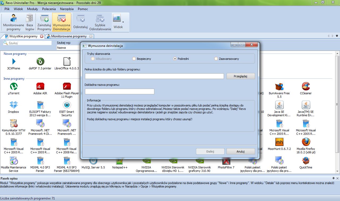The width and height of the screenshot is (340, 201).
Task: Switch to Wszystkie programy tab
Action: [x=23, y=36]
